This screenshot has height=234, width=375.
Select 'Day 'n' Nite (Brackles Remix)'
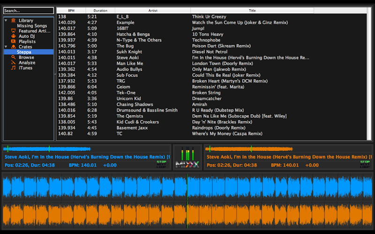(222, 122)
